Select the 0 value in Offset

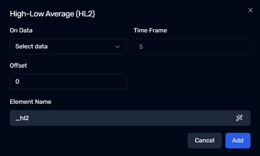coord(17,81)
